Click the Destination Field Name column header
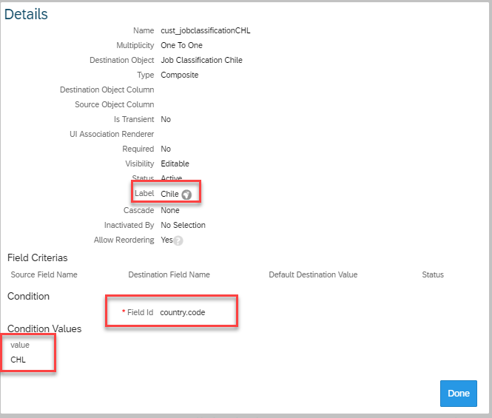 169,274
